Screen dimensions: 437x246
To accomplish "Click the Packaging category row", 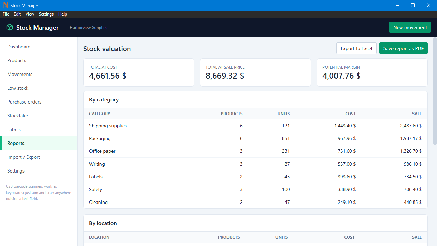I will pyautogui.click(x=255, y=138).
